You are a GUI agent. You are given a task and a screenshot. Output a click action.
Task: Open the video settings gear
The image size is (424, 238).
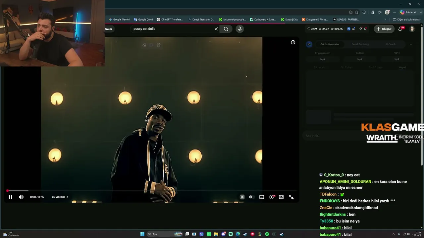point(272,197)
